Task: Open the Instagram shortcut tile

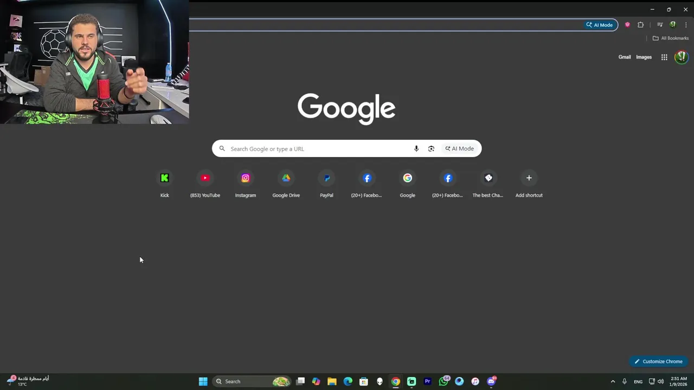Action: click(246, 184)
